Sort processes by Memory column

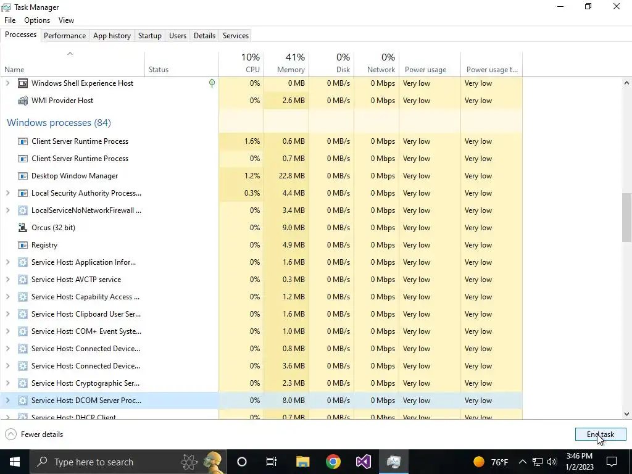click(x=286, y=64)
